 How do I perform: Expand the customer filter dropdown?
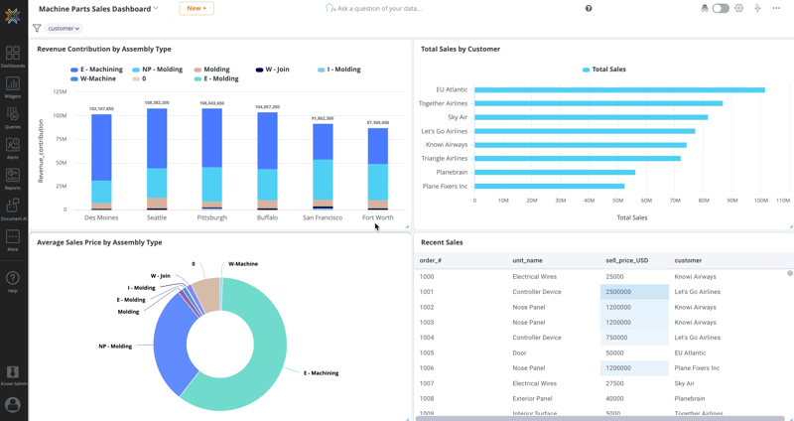pos(64,29)
